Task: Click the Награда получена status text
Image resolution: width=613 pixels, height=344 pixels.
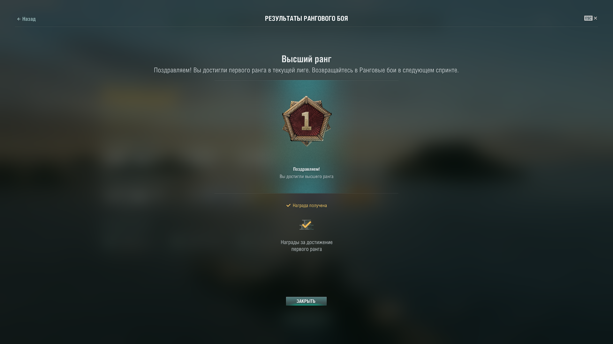Action: 310,205
